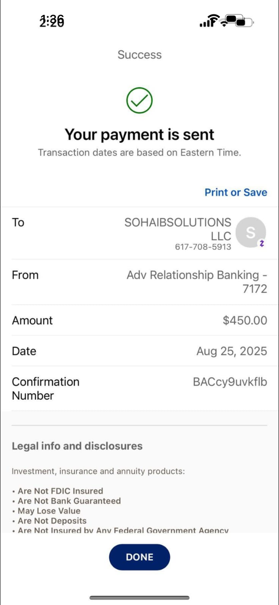This screenshot has height=605, width=279.
Task: Tap the Legal info and disclosures heading
Action: click(77, 446)
